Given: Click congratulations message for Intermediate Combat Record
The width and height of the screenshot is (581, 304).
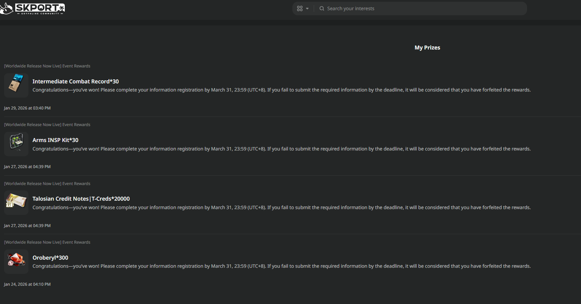Looking at the screenshot, I should (282, 90).
